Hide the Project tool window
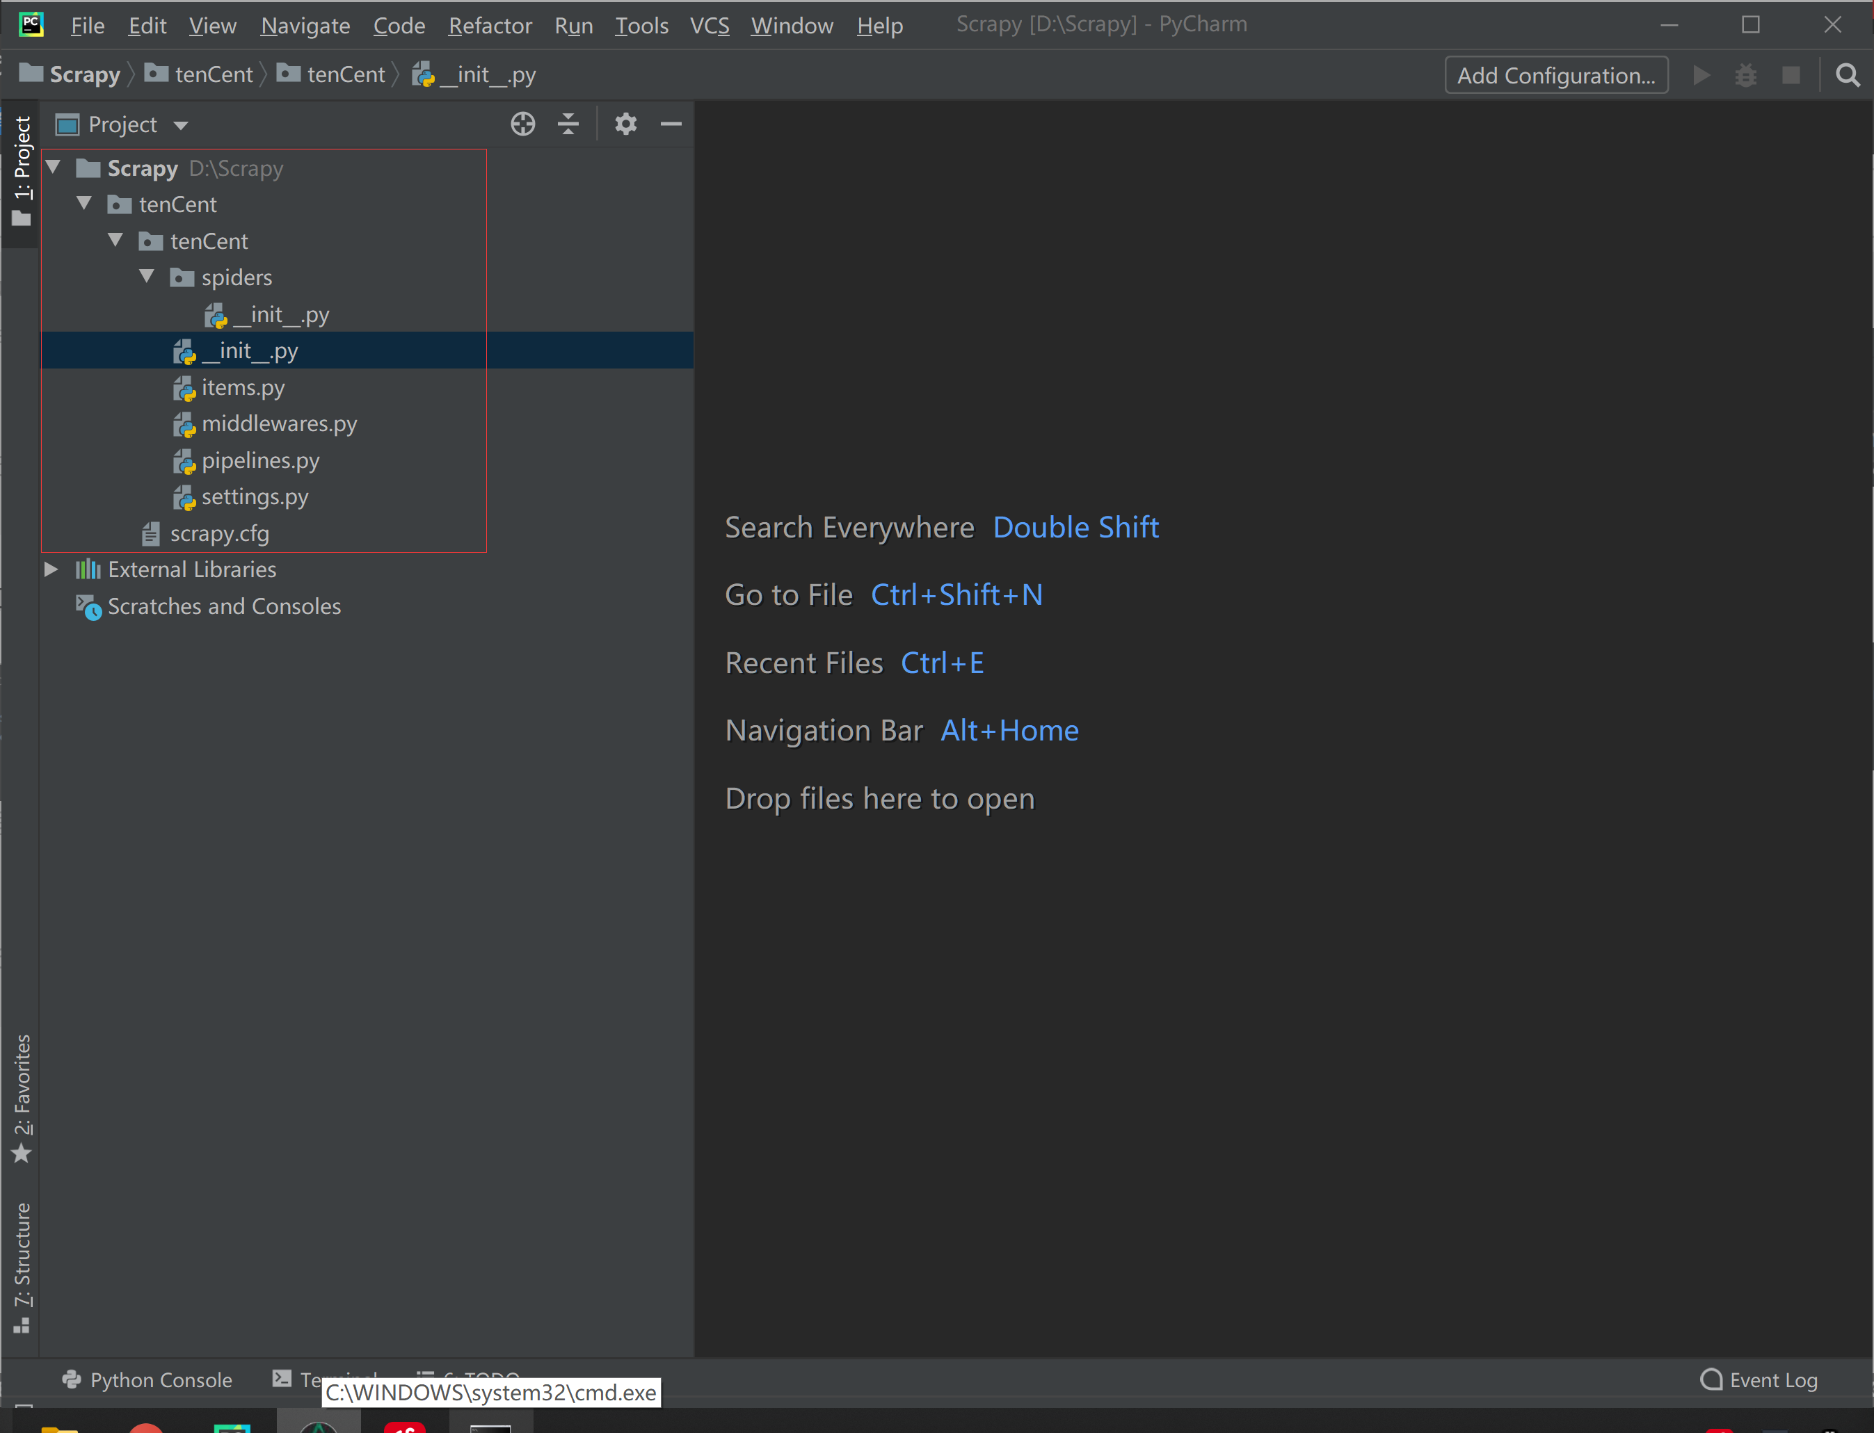The width and height of the screenshot is (1874, 1433). pyautogui.click(x=671, y=124)
